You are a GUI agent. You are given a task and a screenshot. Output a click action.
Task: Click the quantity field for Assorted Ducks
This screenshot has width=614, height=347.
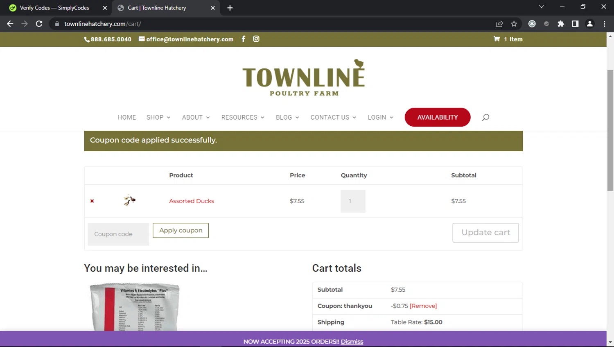[353, 201]
